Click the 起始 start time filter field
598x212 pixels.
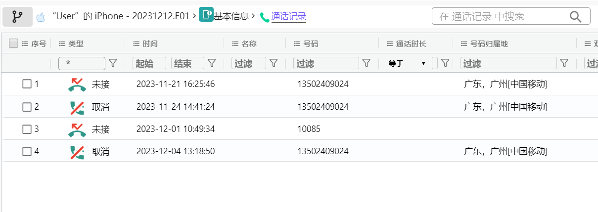149,63
